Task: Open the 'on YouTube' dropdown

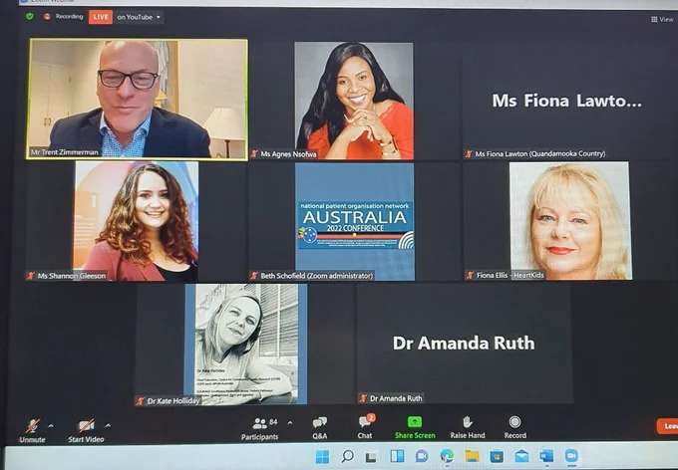Action: pos(139,17)
